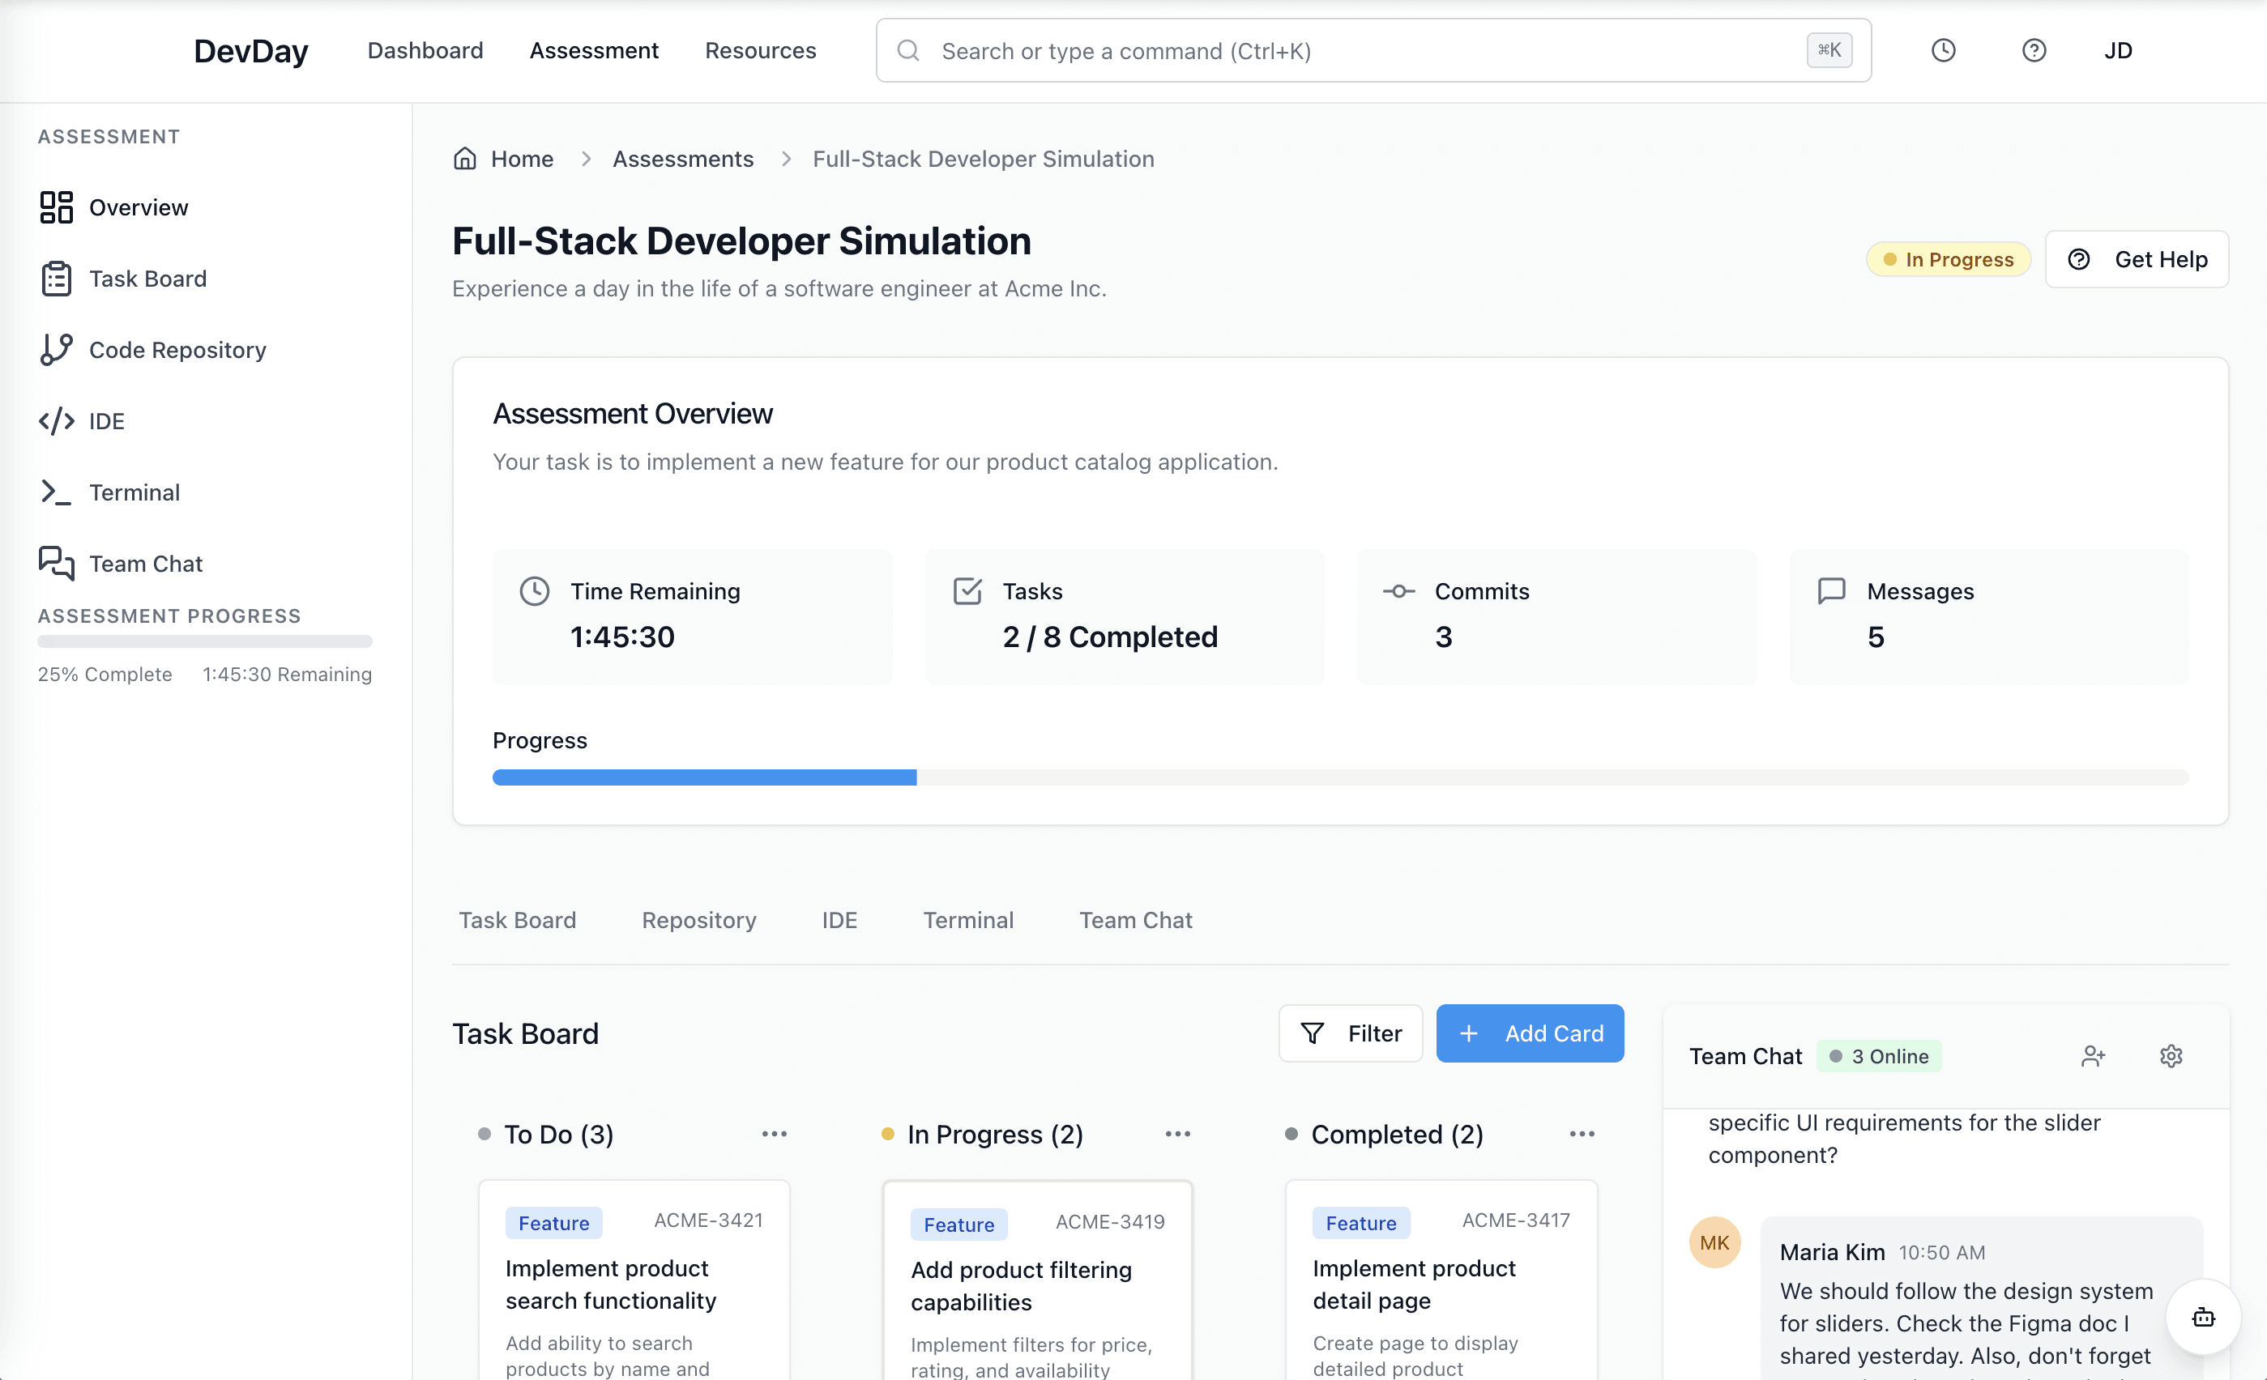Click the search or command input field
This screenshot has width=2267, height=1380.
tap(1373, 50)
